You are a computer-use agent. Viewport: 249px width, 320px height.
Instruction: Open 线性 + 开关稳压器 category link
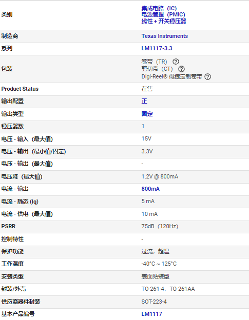click(164, 21)
